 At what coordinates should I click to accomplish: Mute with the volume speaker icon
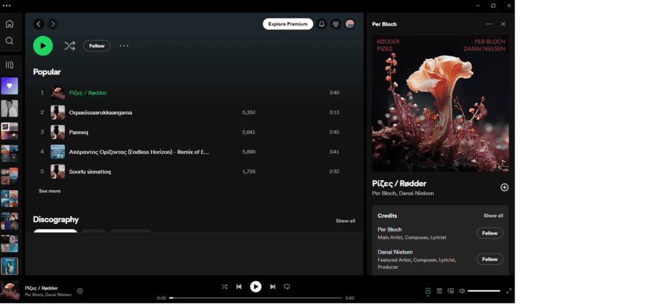461,291
